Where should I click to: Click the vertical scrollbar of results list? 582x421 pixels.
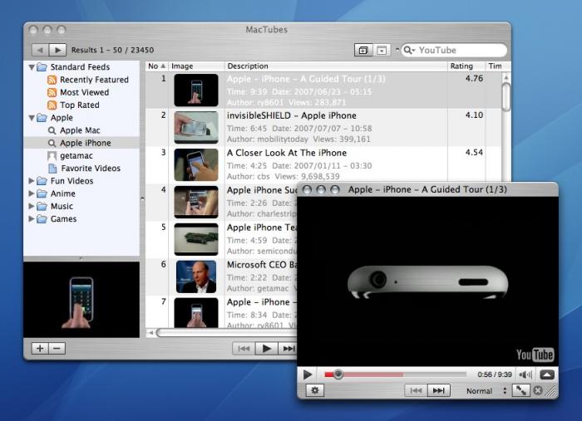click(506, 97)
